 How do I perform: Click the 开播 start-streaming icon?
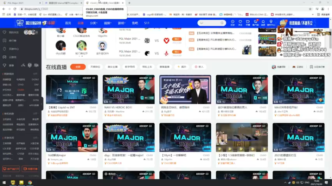pos(248,23)
